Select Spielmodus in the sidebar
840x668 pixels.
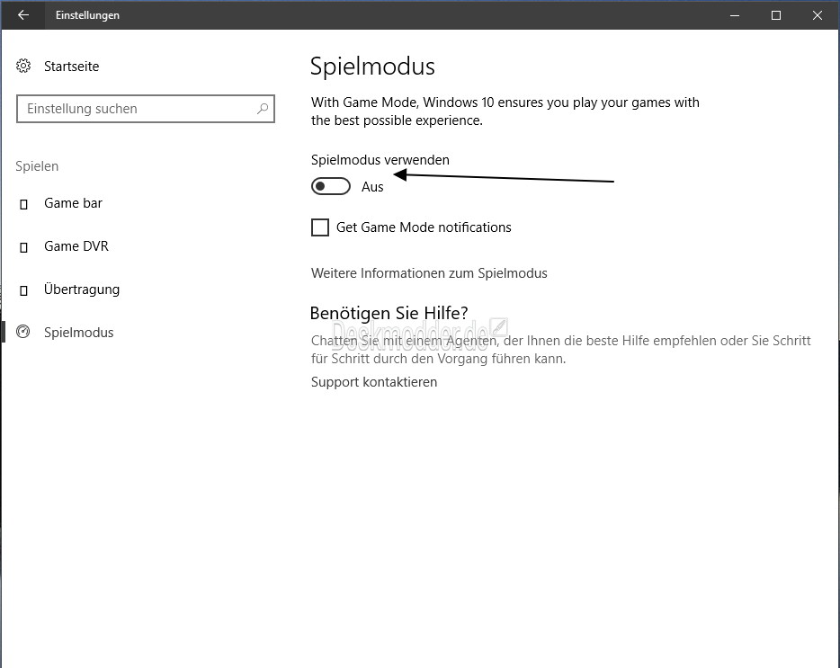coord(79,333)
